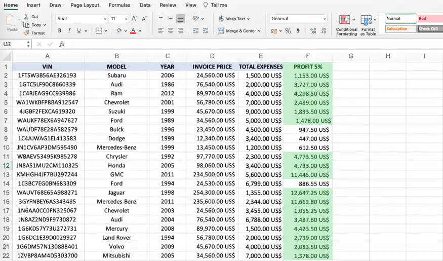The height and width of the screenshot is (261, 443).
Task: Switch to the Insert tab
Action: pyautogui.click(x=33, y=5)
